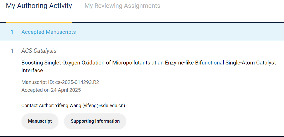Click the ACS Catalysis journal name
The image size is (284, 137).
[39, 51]
